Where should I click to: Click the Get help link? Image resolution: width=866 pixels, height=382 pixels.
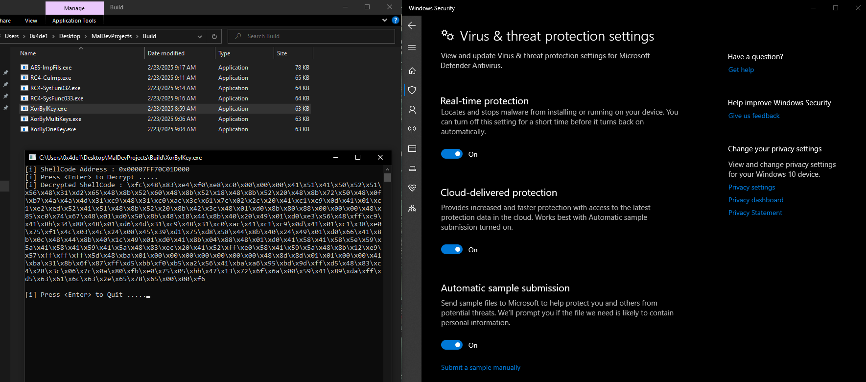click(741, 70)
